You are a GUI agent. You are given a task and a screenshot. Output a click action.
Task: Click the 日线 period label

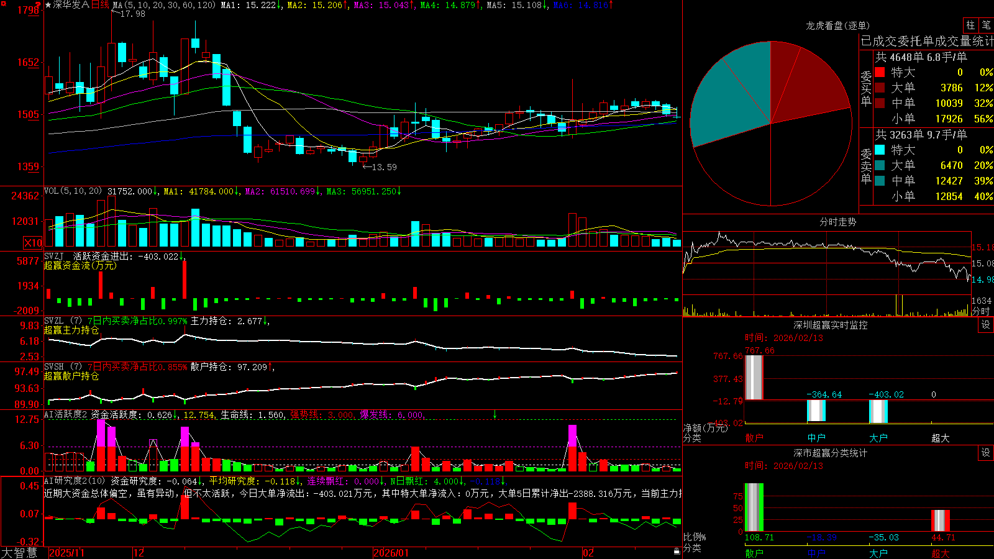[100, 5]
